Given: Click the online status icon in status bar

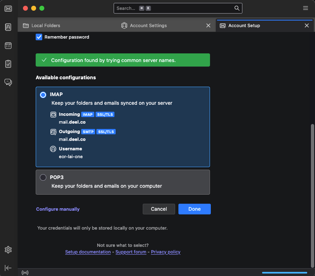Looking at the screenshot, I should [x=24, y=272].
